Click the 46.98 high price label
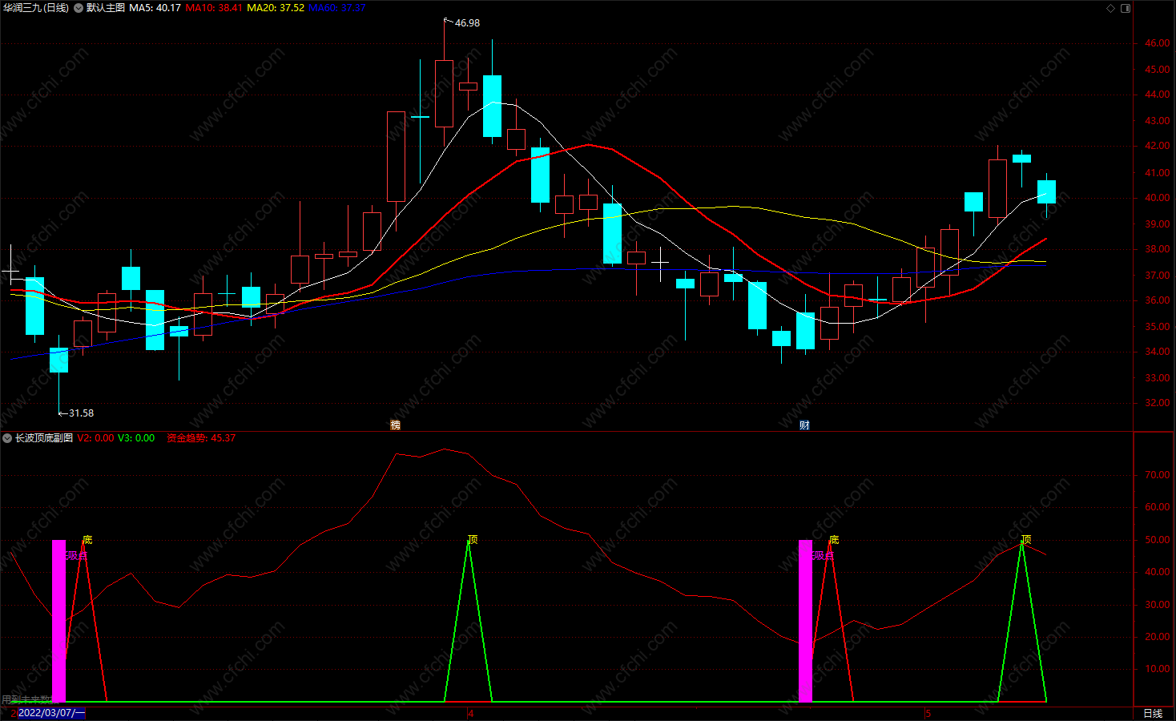This screenshot has height=721, width=1176. (467, 23)
